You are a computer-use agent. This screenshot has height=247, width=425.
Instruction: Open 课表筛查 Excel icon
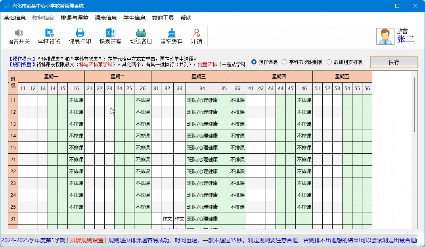pyautogui.click(x=110, y=33)
